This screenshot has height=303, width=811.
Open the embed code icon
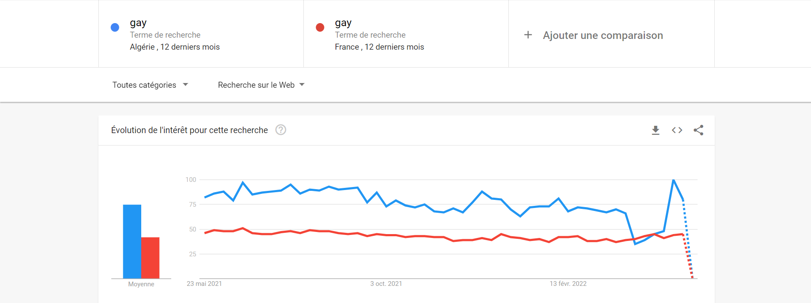tap(677, 130)
